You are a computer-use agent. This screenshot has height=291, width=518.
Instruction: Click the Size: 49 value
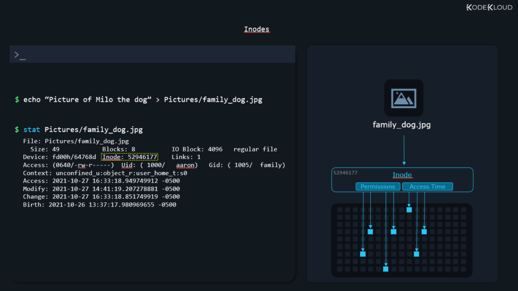pos(45,149)
